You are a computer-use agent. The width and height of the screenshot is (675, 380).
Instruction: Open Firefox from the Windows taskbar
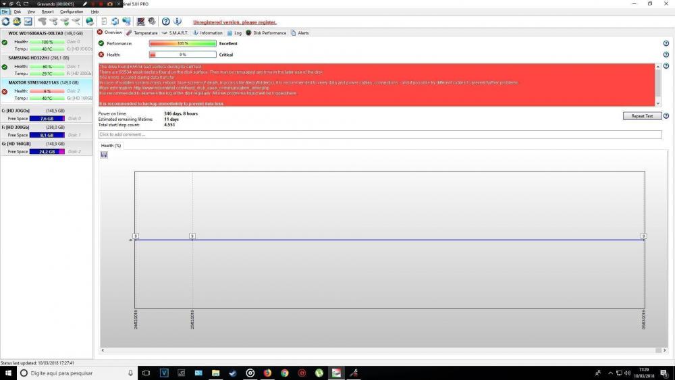pos(267,373)
